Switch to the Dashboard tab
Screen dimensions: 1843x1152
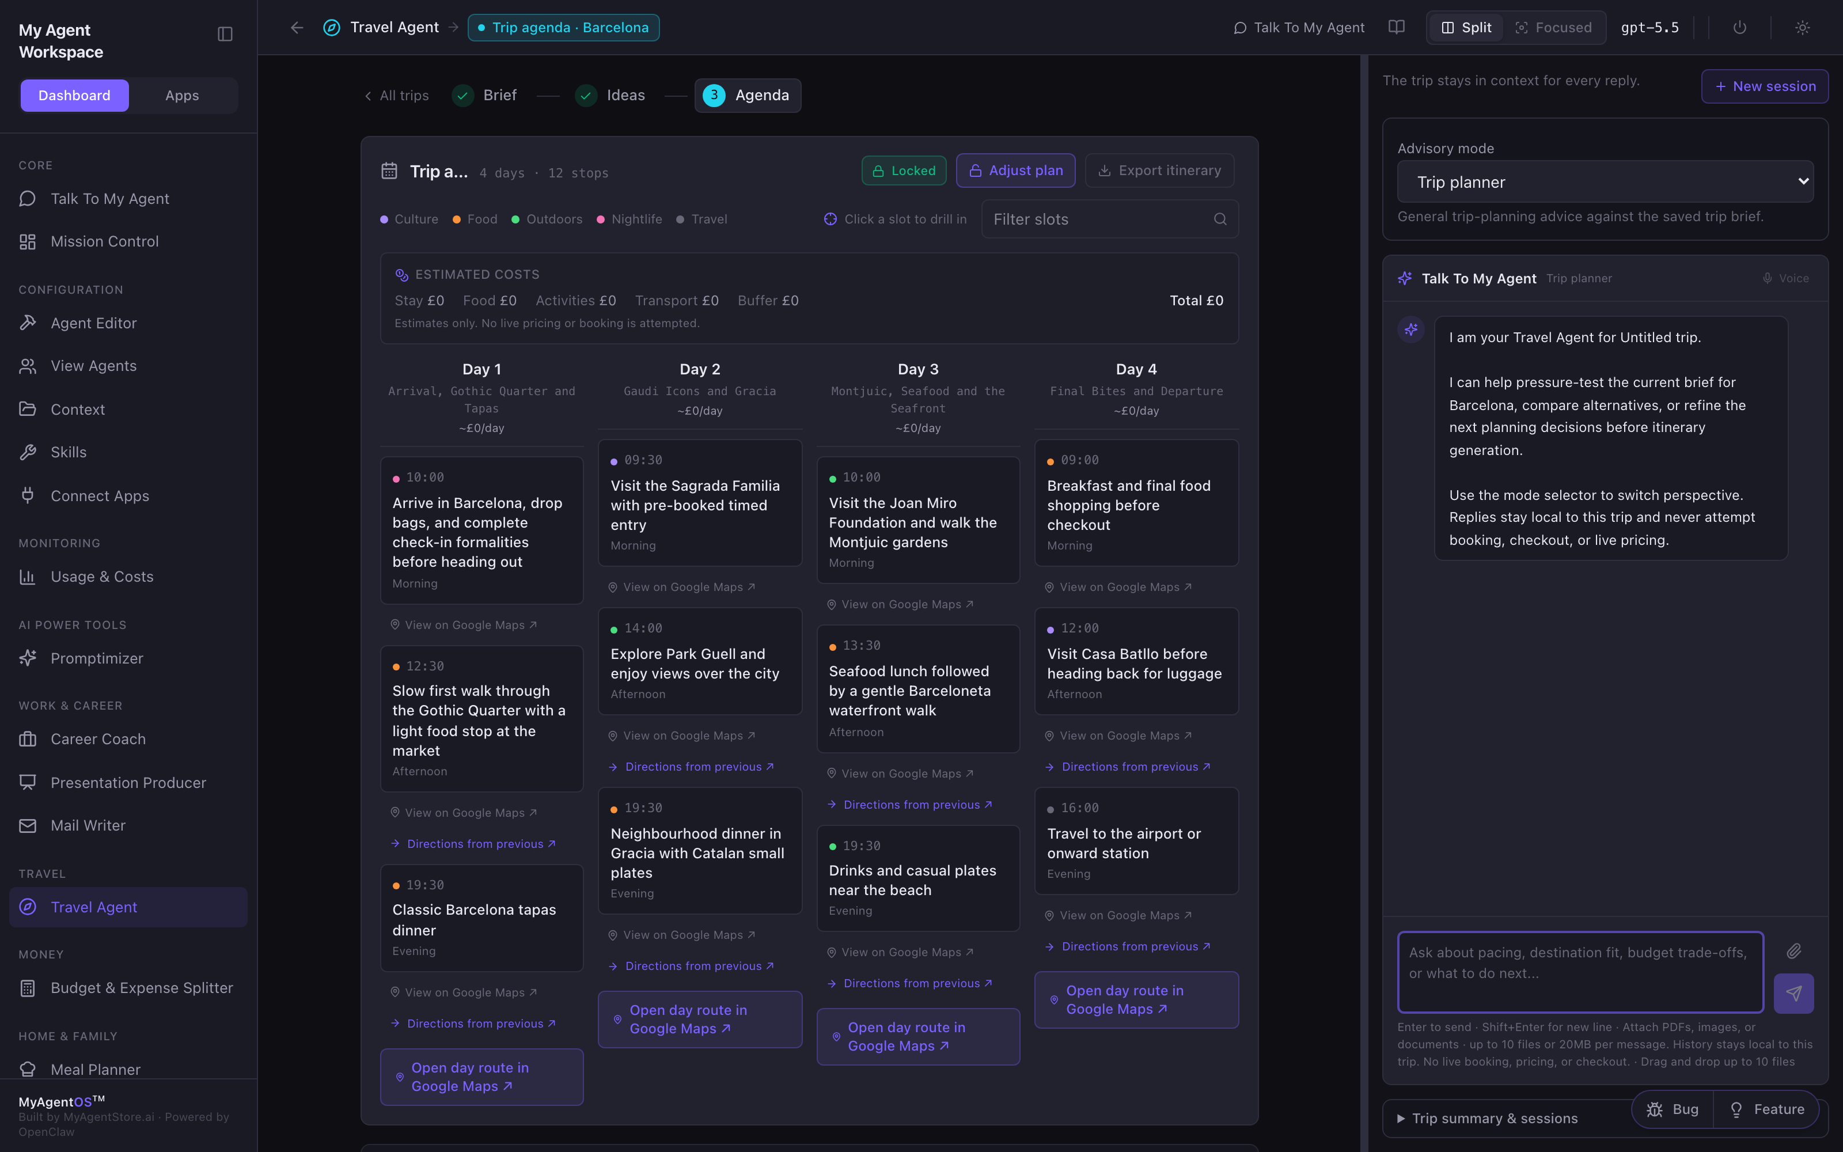pyautogui.click(x=75, y=95)
